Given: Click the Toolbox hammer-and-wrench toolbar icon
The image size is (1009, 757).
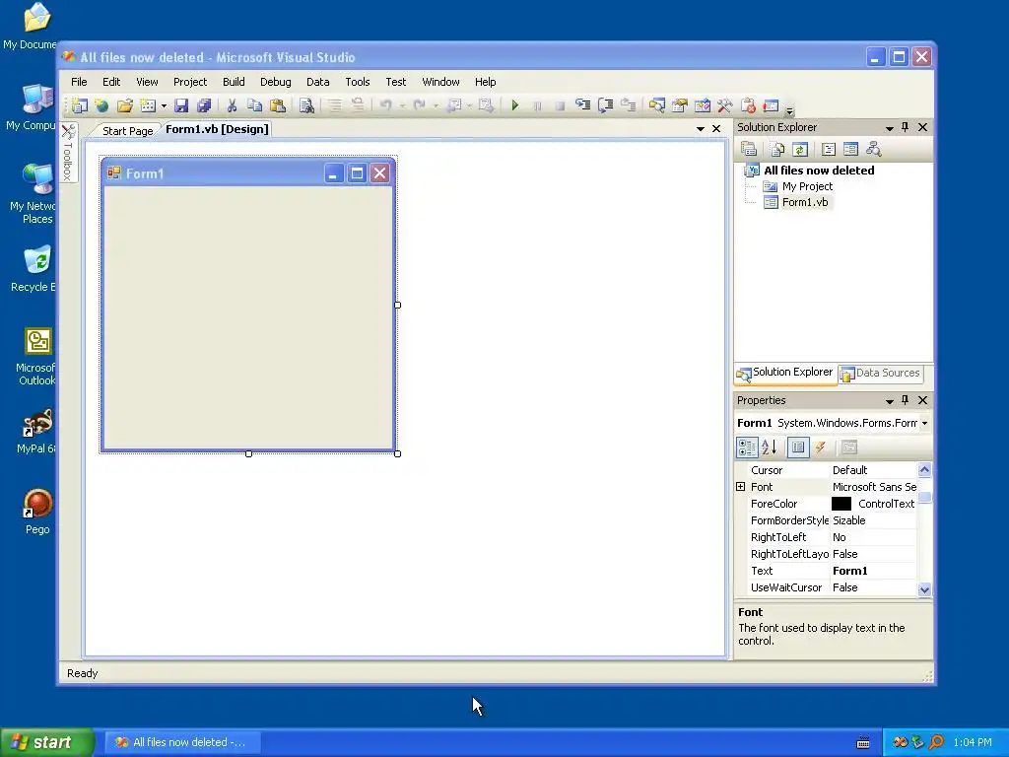Looking at the screenshot, I should 724,105.
